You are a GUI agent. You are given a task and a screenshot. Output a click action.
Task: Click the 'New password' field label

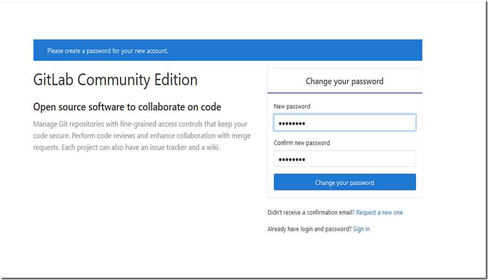(292, 106)
